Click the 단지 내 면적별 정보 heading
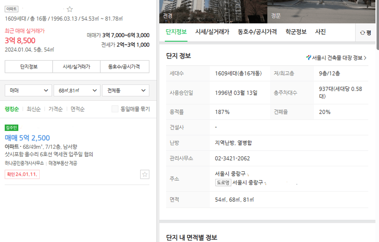The width and height of the screenshot is (379, 242). click(x=192, y=237)
